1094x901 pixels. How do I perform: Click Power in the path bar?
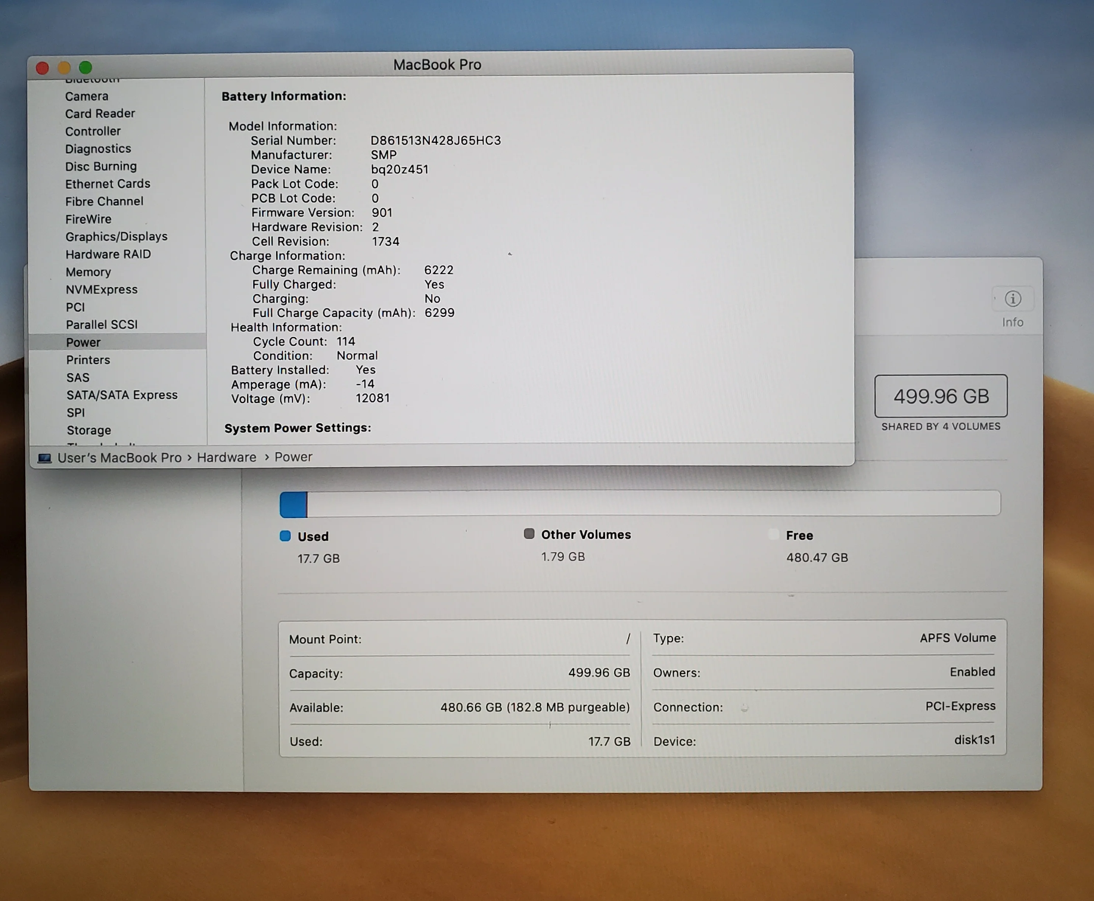[294, 457]
